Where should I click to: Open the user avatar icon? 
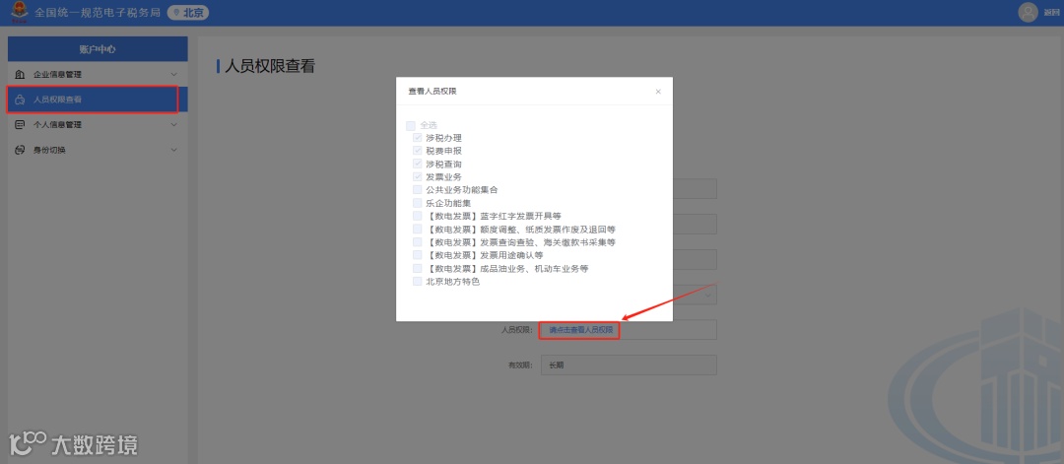coord(1029,12)
